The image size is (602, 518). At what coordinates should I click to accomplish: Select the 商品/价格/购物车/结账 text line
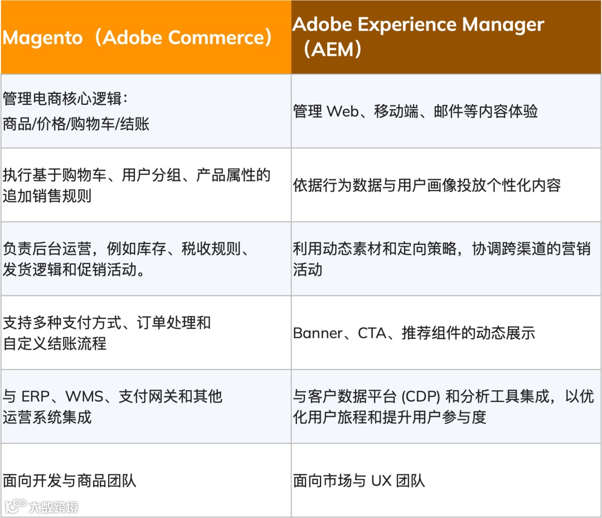pos(76,124)
